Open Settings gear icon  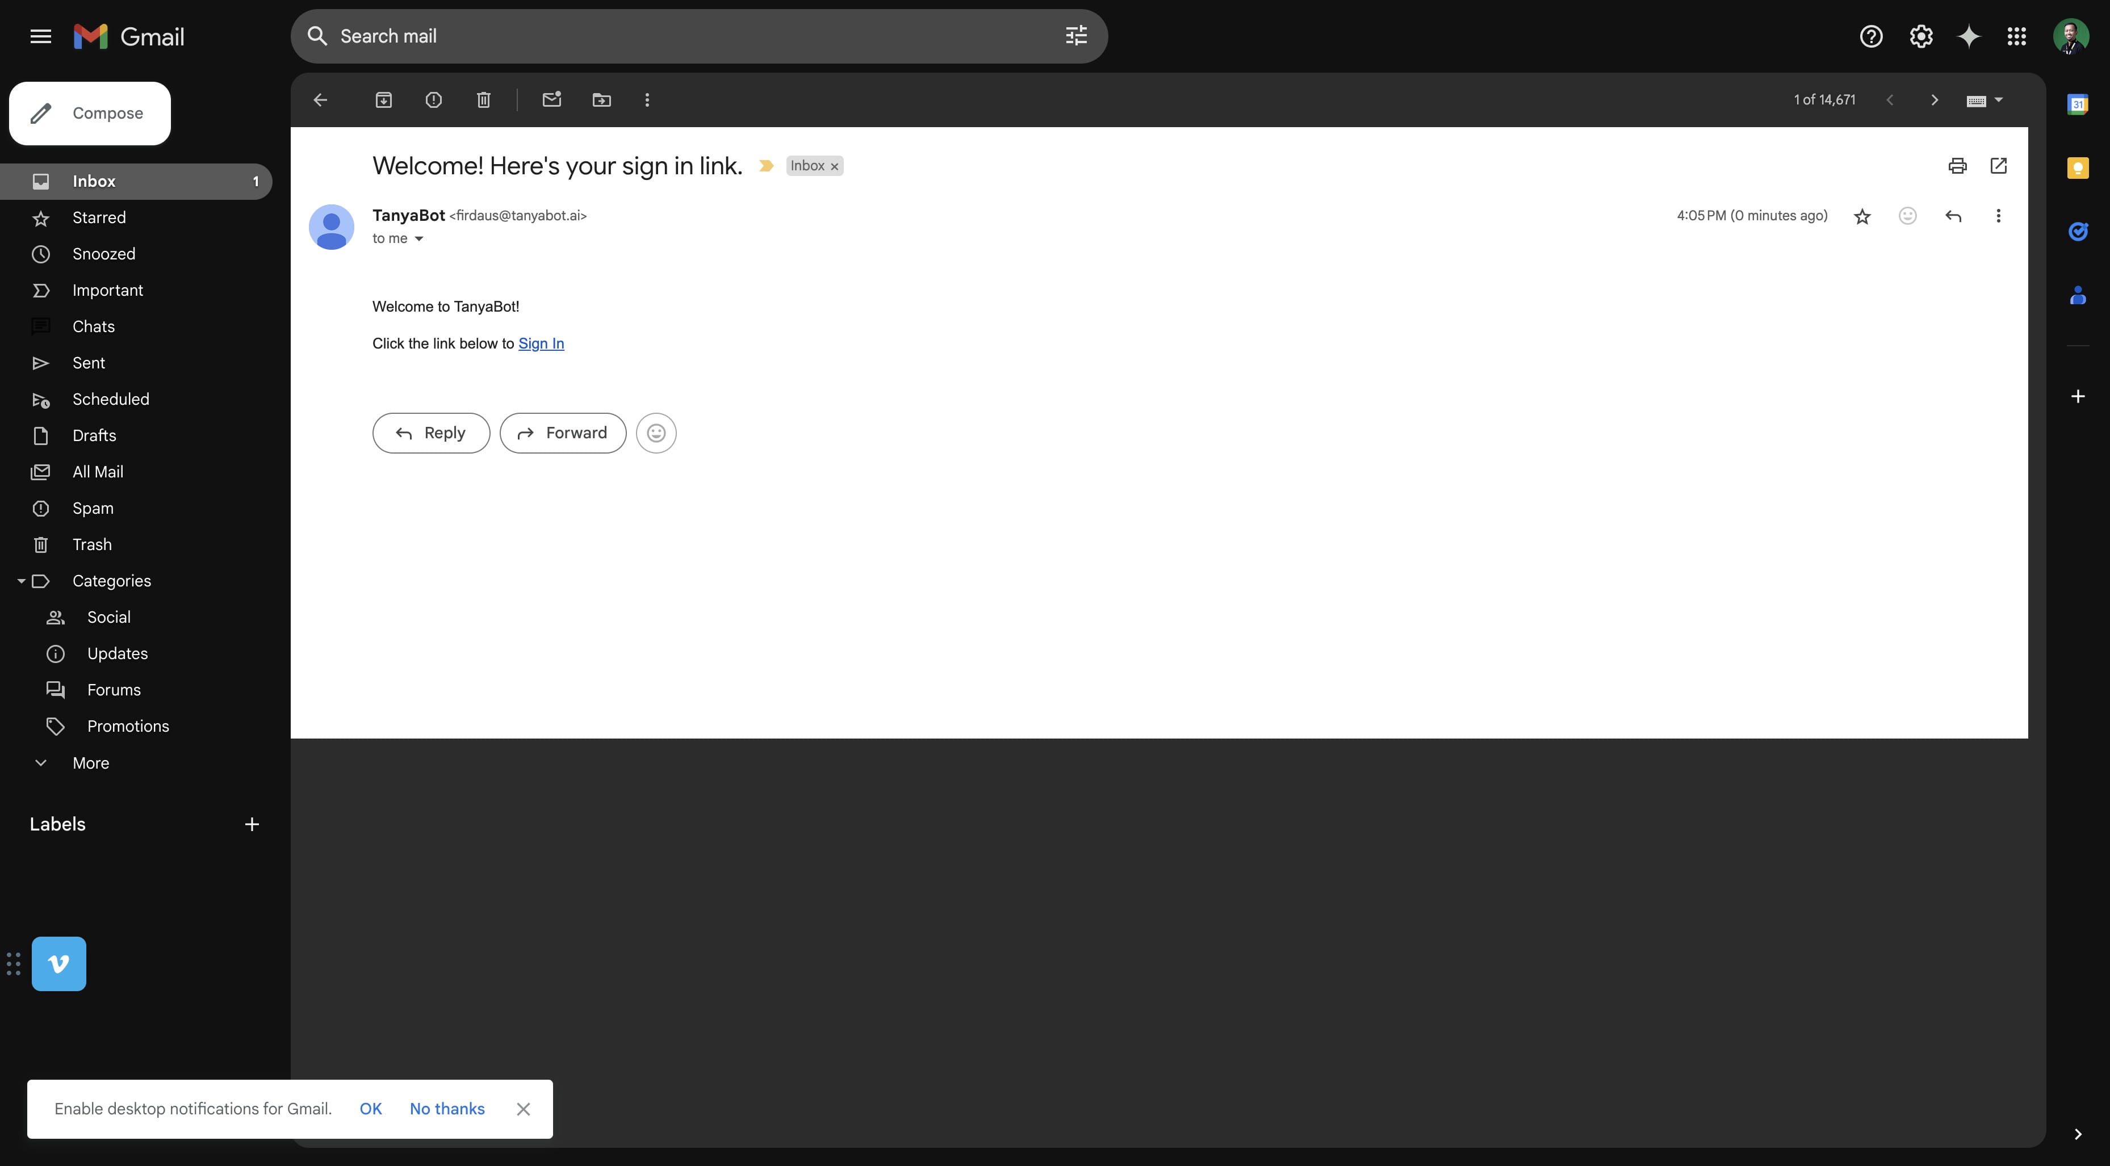[1921, 36]
